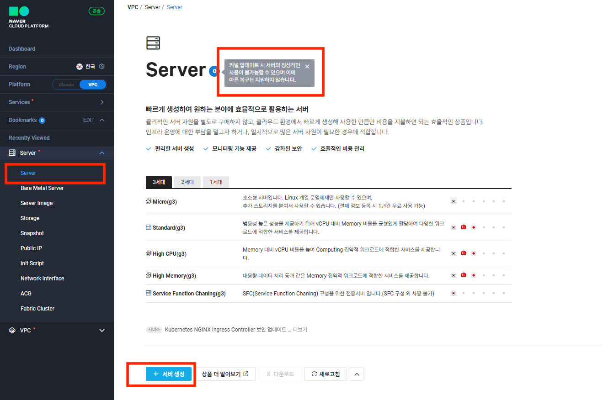Click 효율적인 비용 관리 feature text
603x400 pixels.
point(342,149)
